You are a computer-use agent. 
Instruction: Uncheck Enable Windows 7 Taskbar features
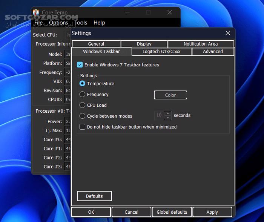(80, 65)
